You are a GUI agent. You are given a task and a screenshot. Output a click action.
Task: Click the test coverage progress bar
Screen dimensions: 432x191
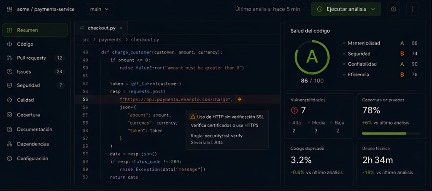391,133
